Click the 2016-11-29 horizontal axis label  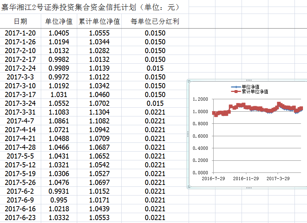(246, 178)
